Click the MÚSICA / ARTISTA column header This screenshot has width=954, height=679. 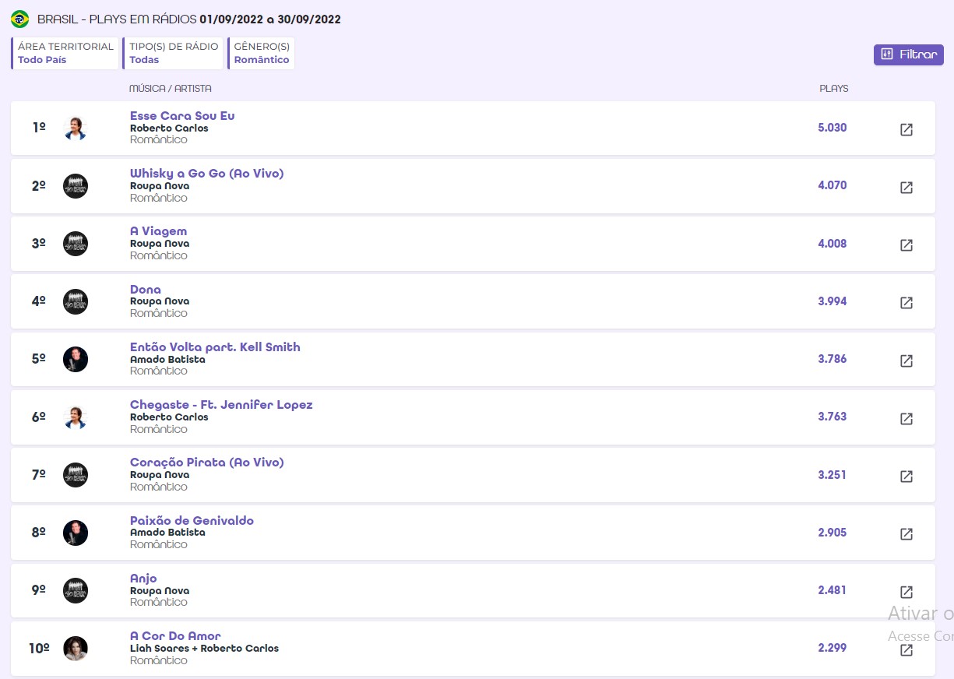(171, 89)
